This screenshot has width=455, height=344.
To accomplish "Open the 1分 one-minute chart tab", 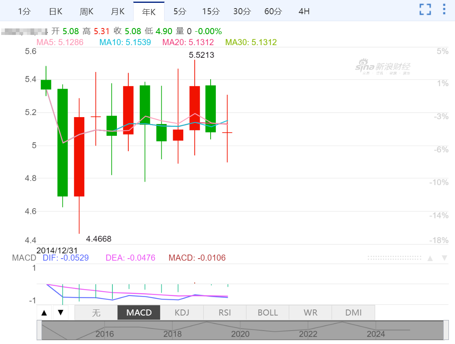I will pos(24,11).
